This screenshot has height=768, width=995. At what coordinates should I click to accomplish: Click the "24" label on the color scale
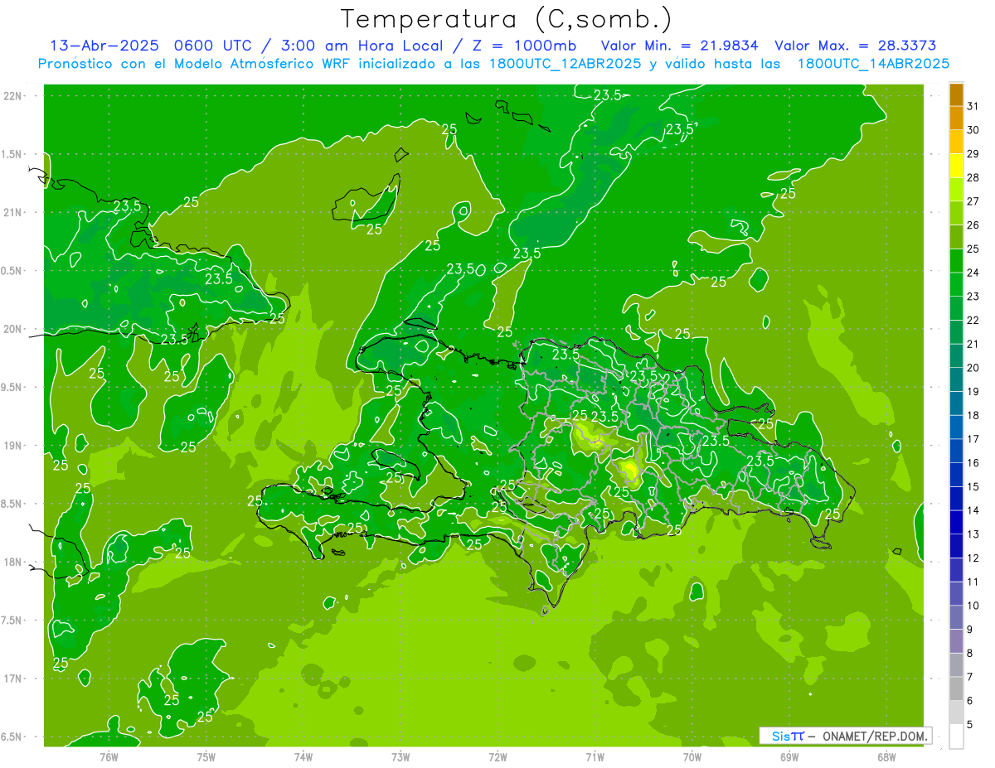[x=973, y=273]
